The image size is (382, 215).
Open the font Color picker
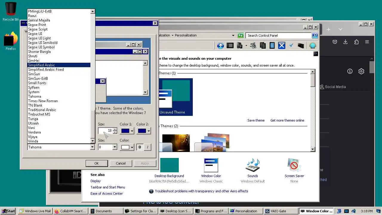(x=127, y=147)
